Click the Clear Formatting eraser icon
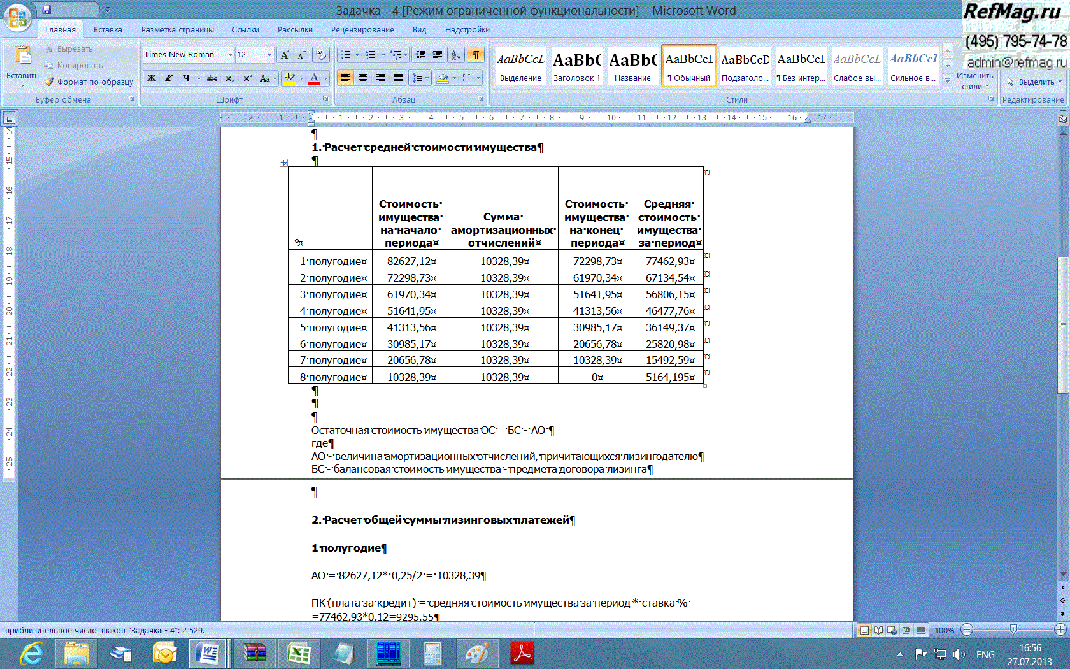 click(x=321, y=55)
